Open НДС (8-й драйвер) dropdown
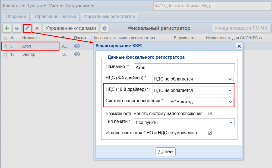 [193, 79]
